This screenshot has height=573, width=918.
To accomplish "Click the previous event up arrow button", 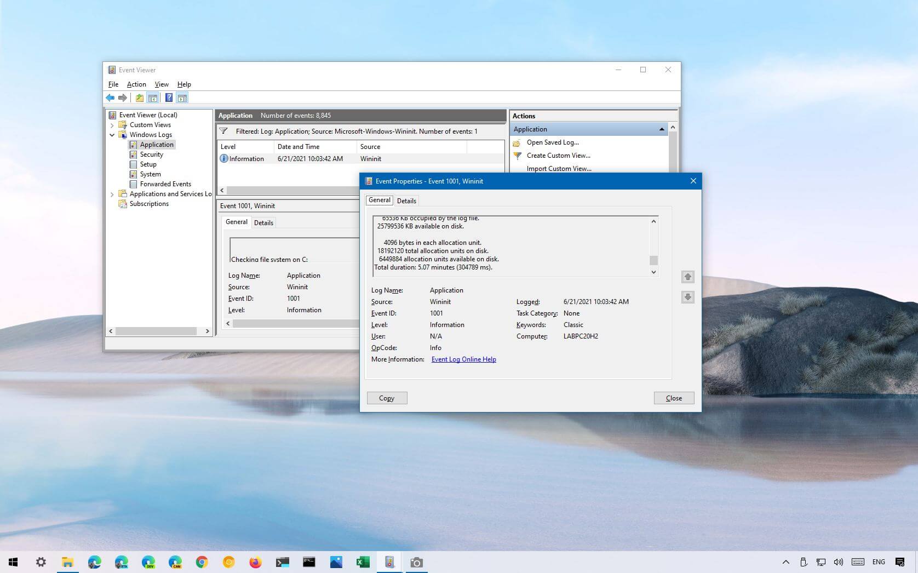I will coord(687,277).
